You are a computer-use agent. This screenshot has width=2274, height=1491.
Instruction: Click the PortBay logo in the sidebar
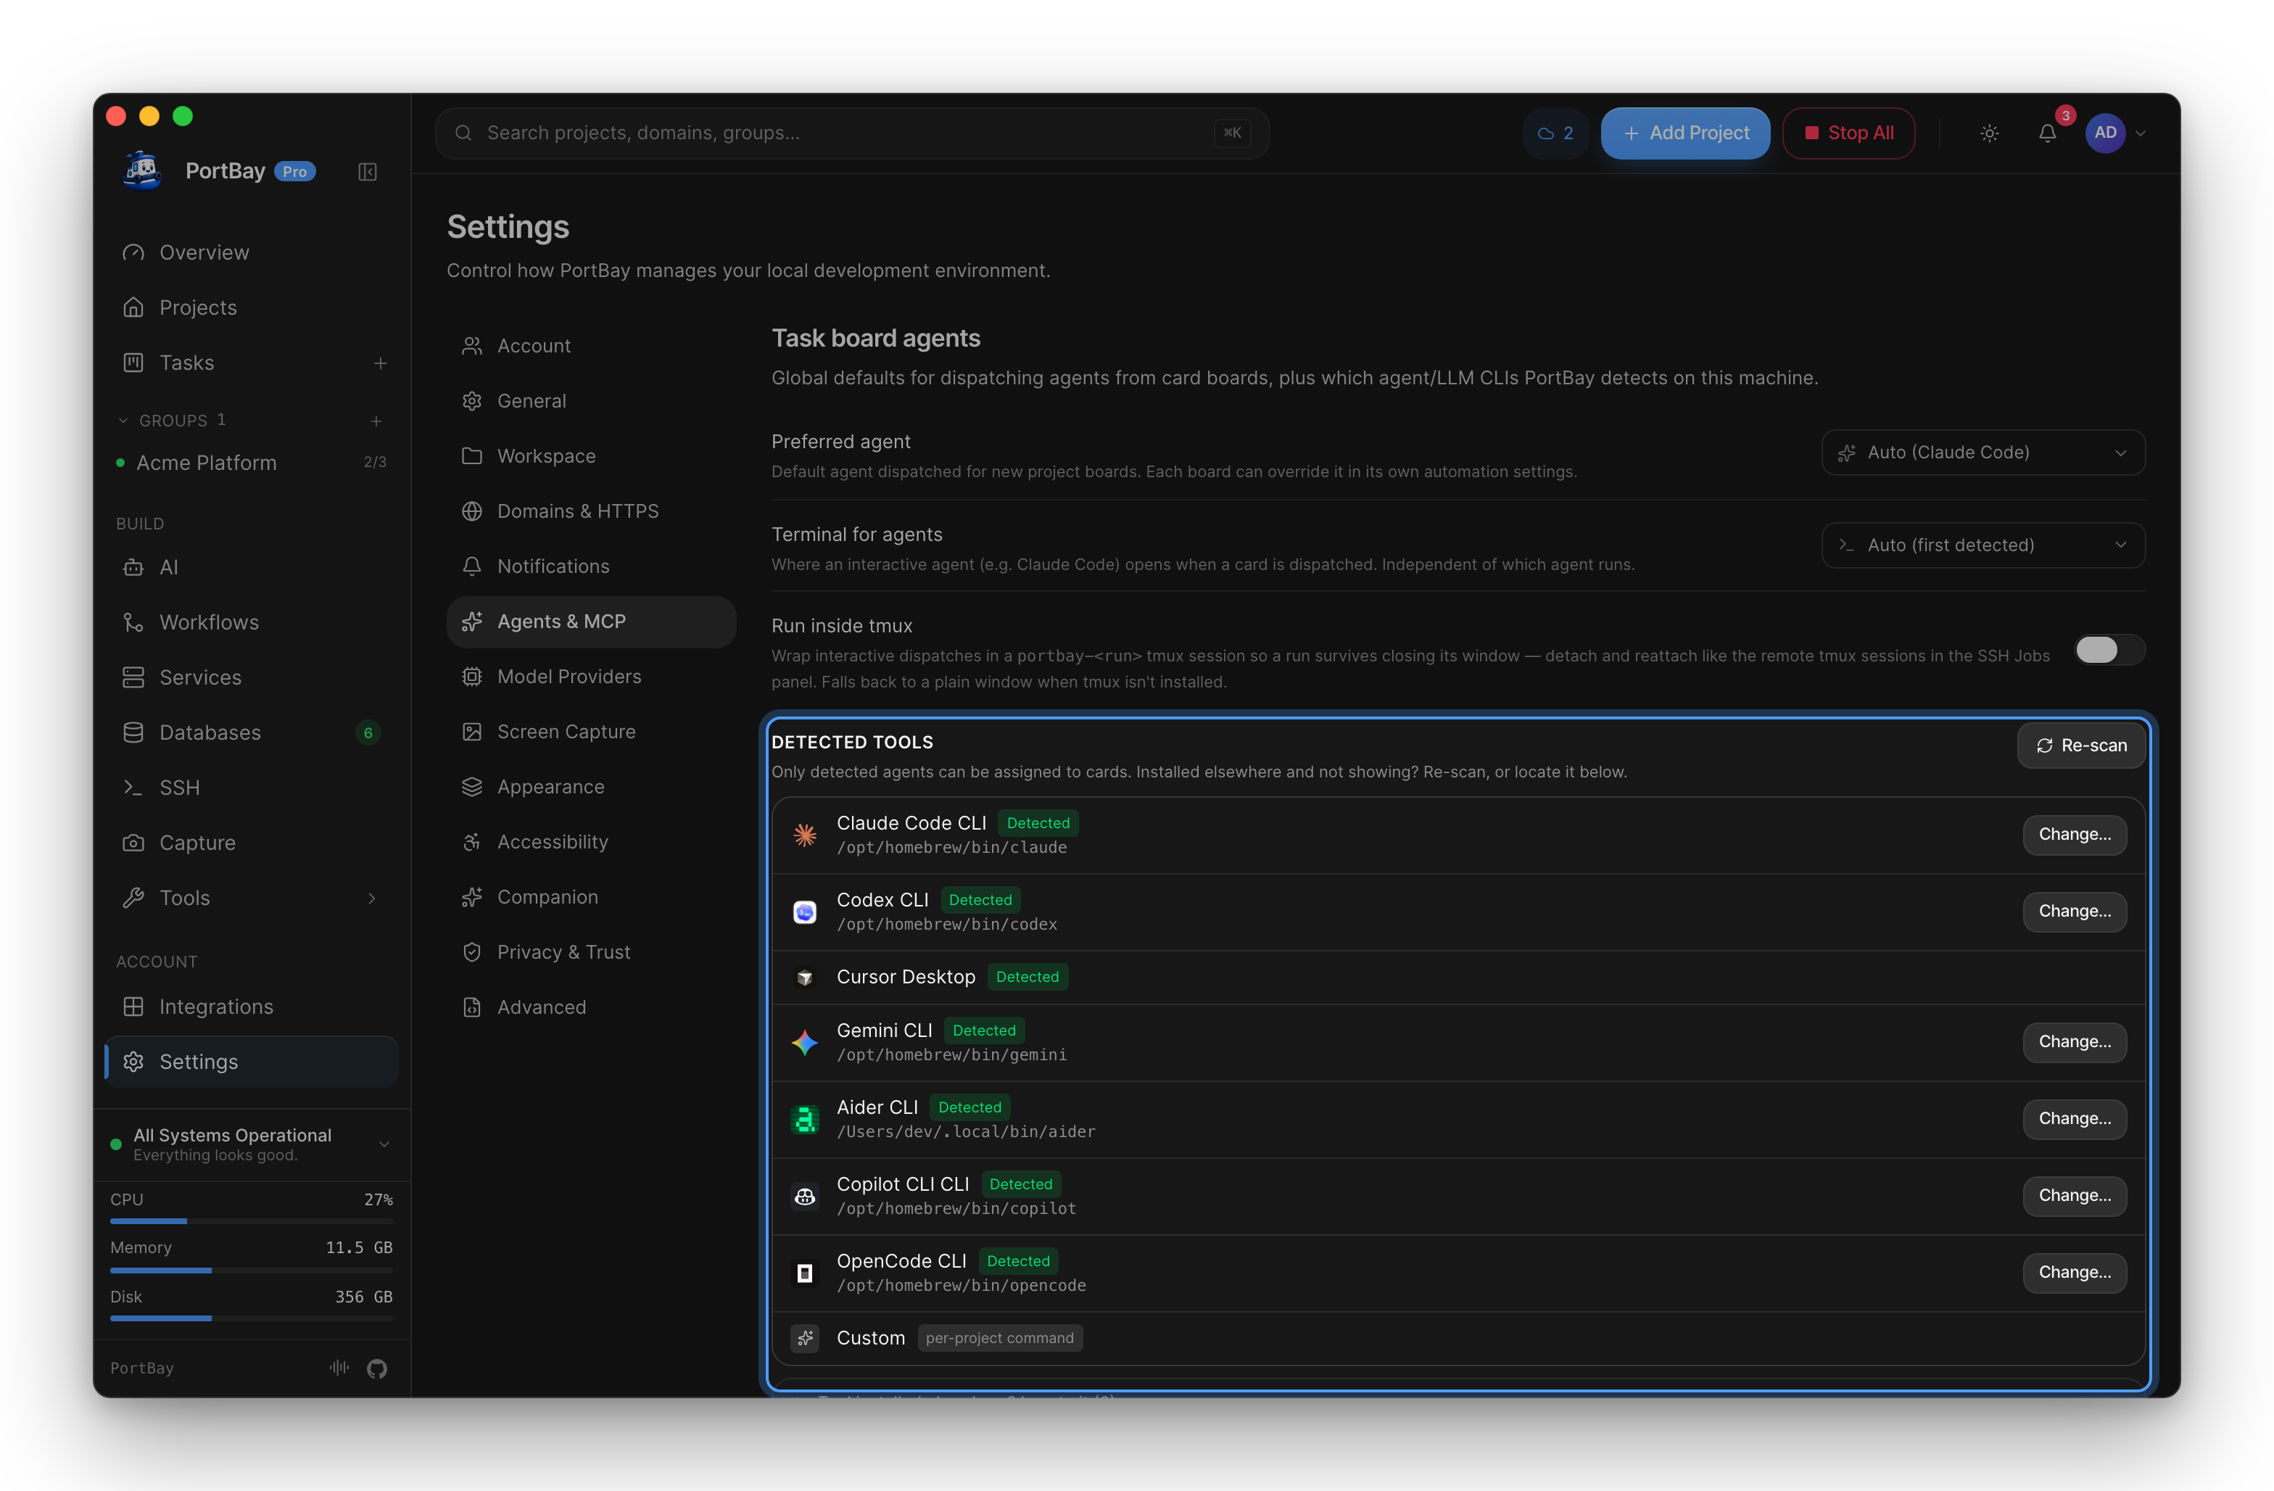click(142, 171)
